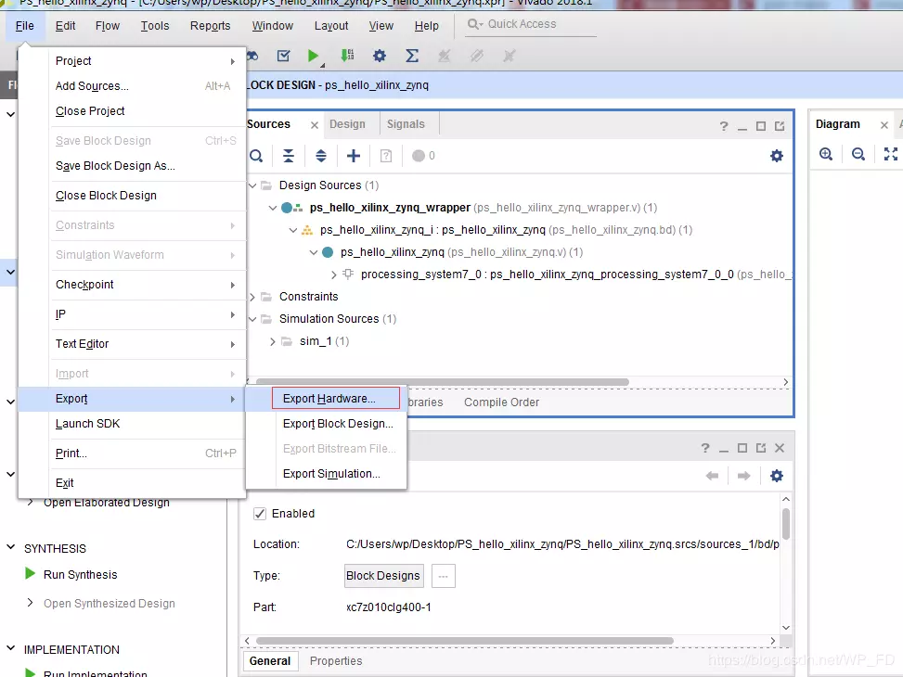Click the properties panel horizontal scrollbar
The height and width of the screenshot is (677, 903).
tap(464, 641)
